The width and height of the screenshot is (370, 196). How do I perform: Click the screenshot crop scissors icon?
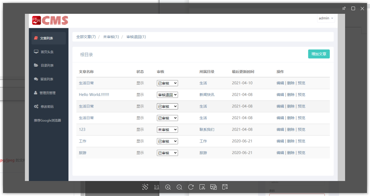pyautogui.click(x=202, y=187)
